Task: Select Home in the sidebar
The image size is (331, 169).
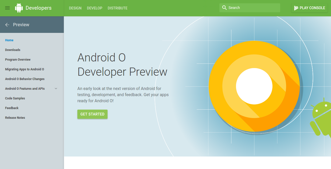Action: [9, 40]
